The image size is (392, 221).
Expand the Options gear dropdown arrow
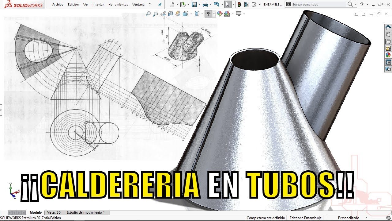point(259,5)
